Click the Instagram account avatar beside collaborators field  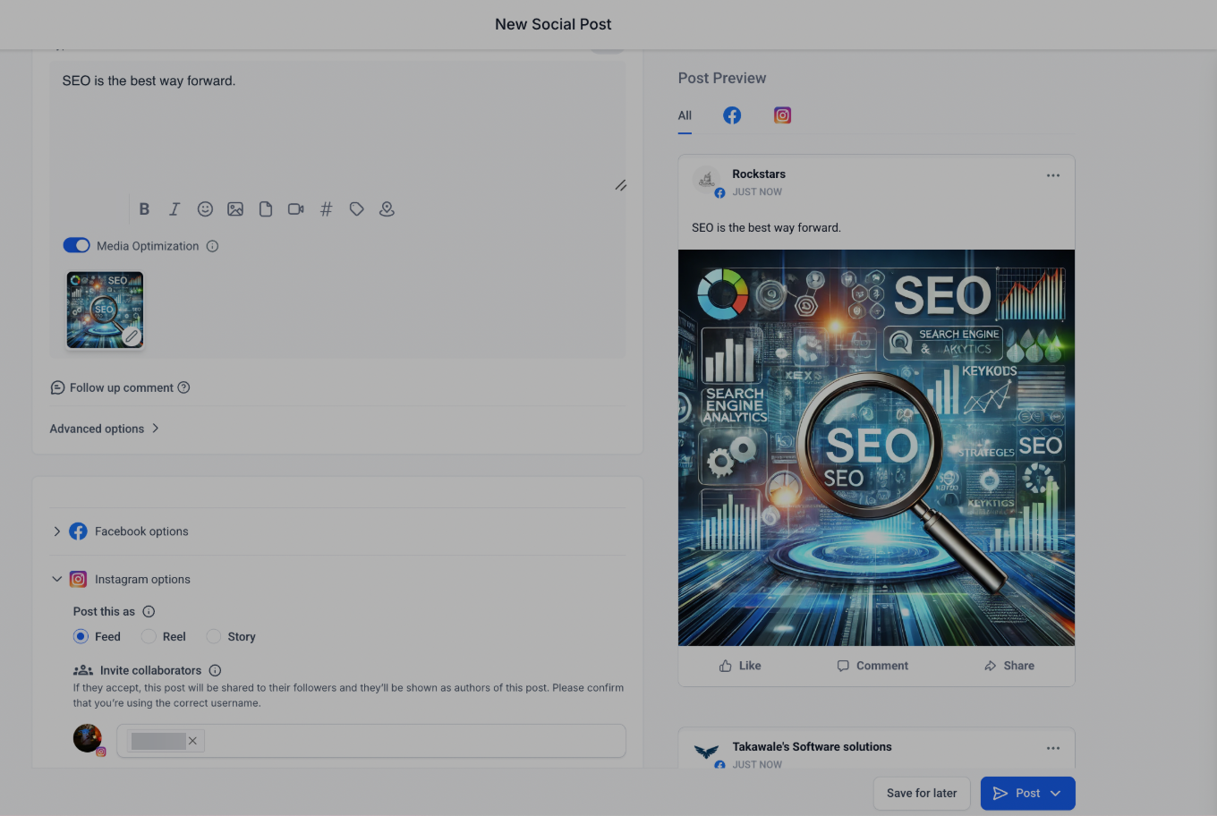(88, 739)
